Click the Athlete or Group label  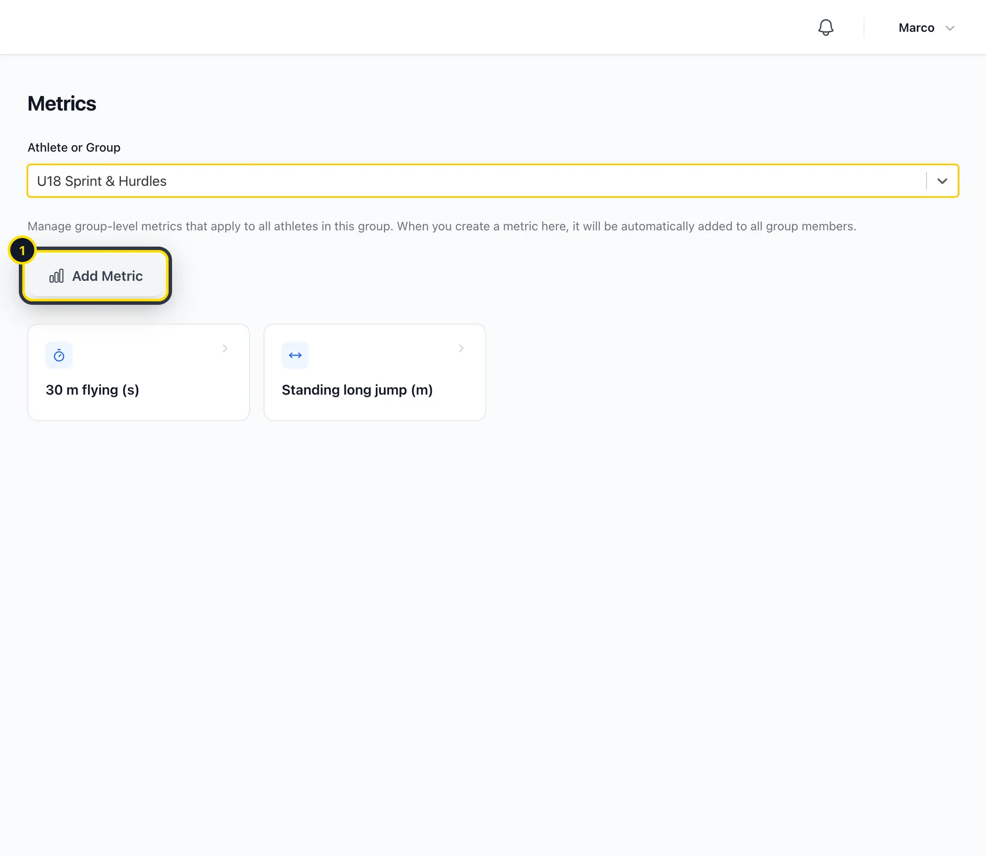[74, 147]
